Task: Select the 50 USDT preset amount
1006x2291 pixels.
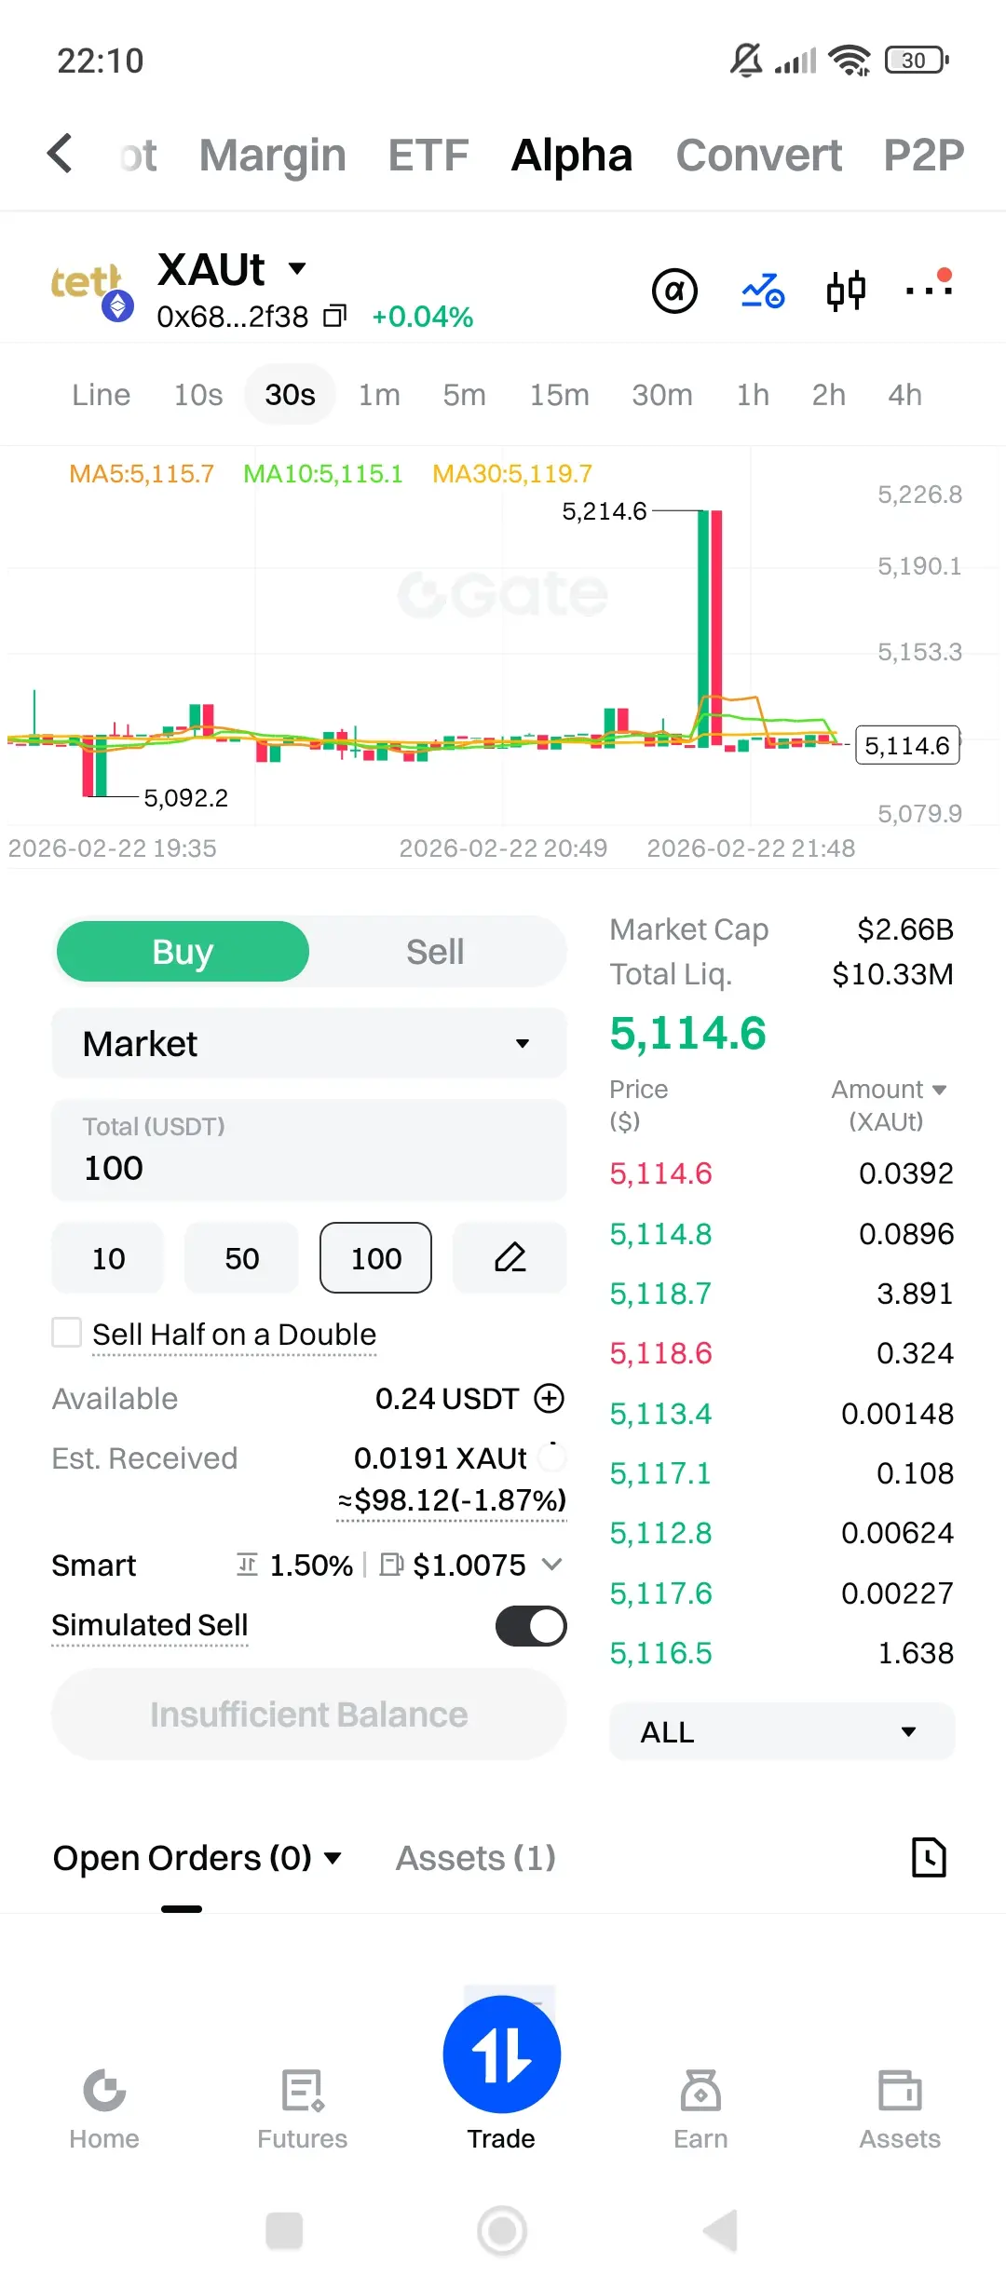Action: click(241, 1258)
